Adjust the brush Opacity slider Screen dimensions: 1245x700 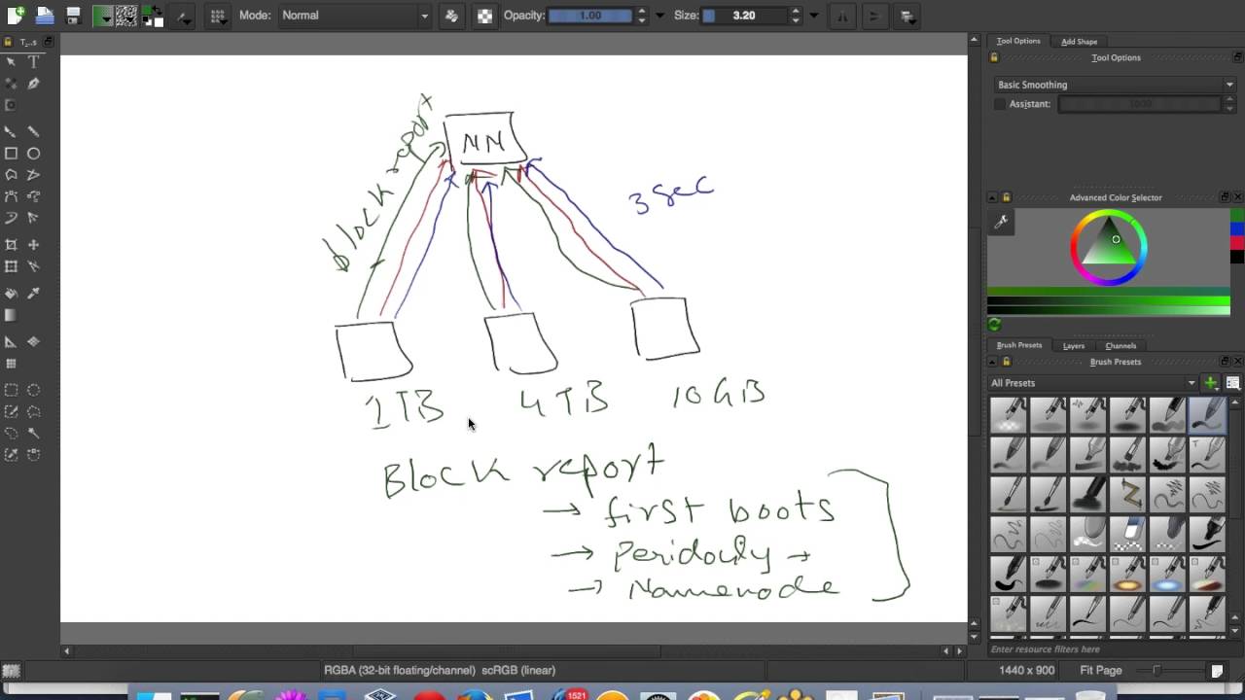click(x=590, y=16)
